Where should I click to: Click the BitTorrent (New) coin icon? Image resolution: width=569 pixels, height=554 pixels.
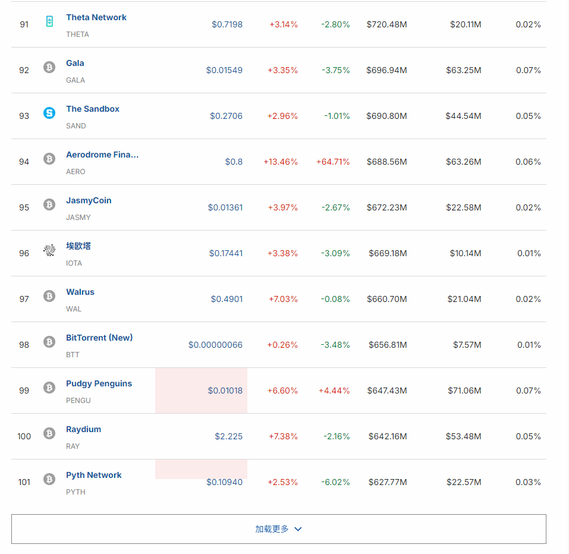[49, 342]
